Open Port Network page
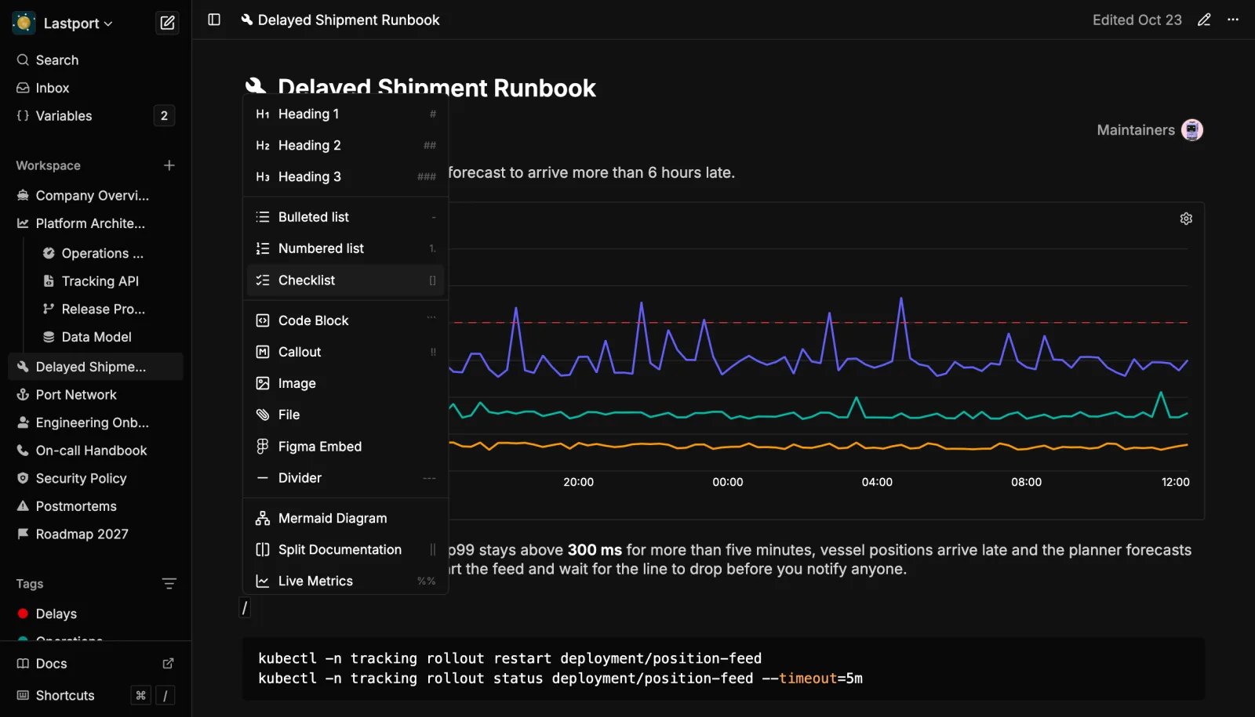1255x717 pixels. coord(96,395)
